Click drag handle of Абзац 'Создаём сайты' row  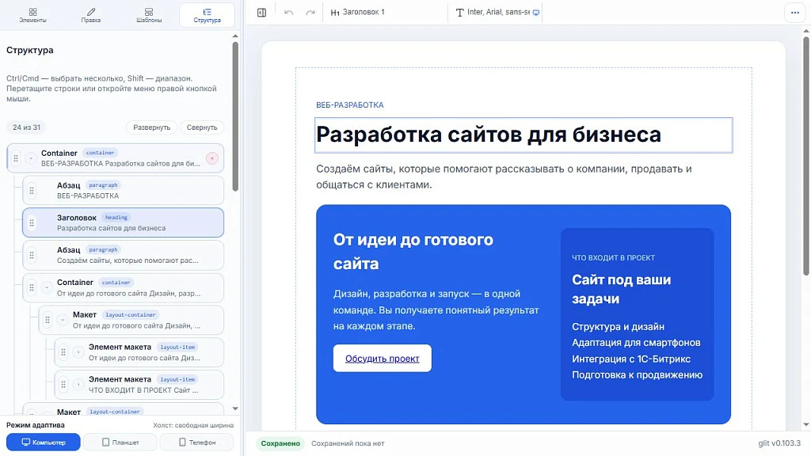[x=32, y=255]
